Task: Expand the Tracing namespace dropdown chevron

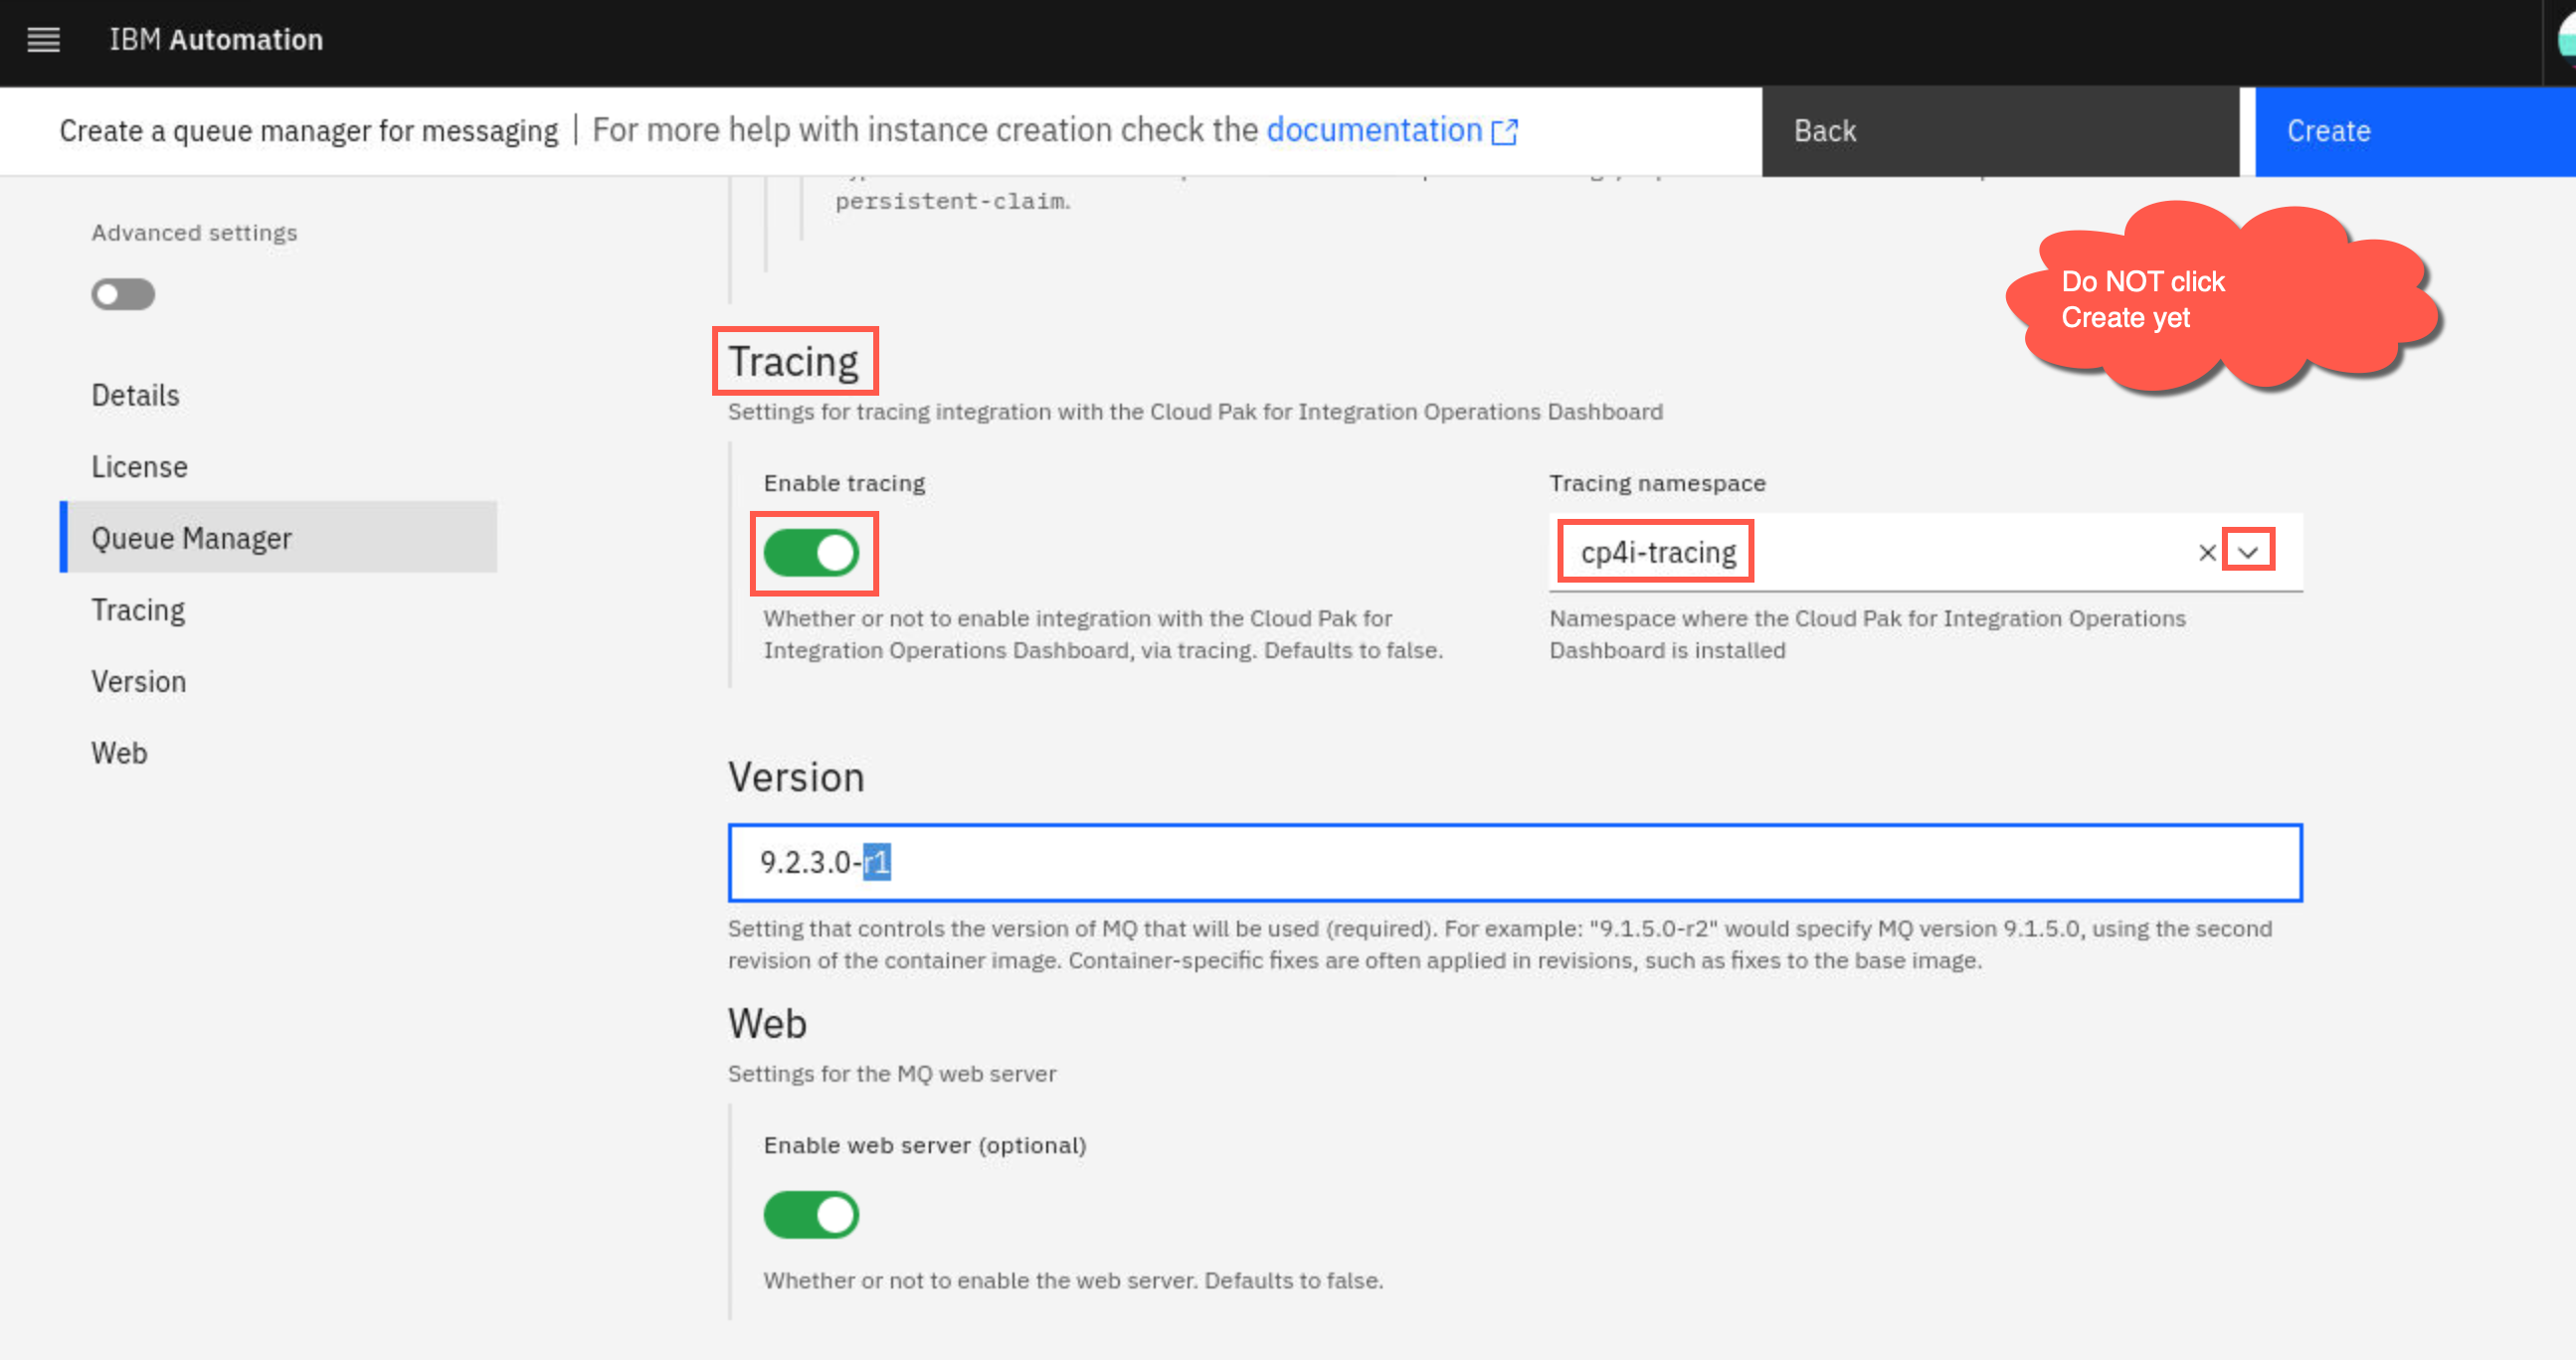Action: click(2248, 552)
